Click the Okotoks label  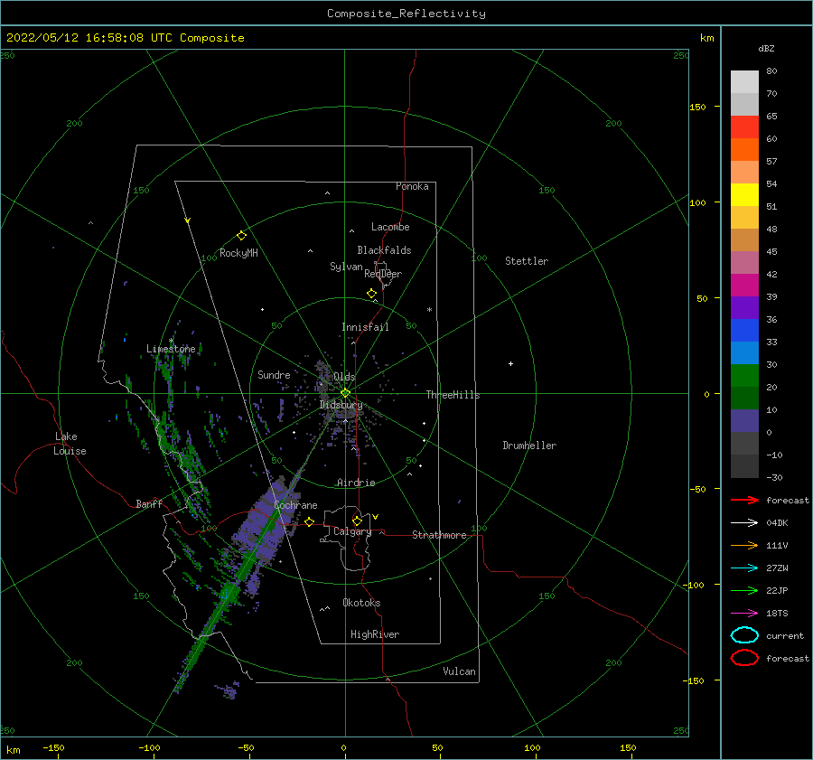(x=361, y=603)
